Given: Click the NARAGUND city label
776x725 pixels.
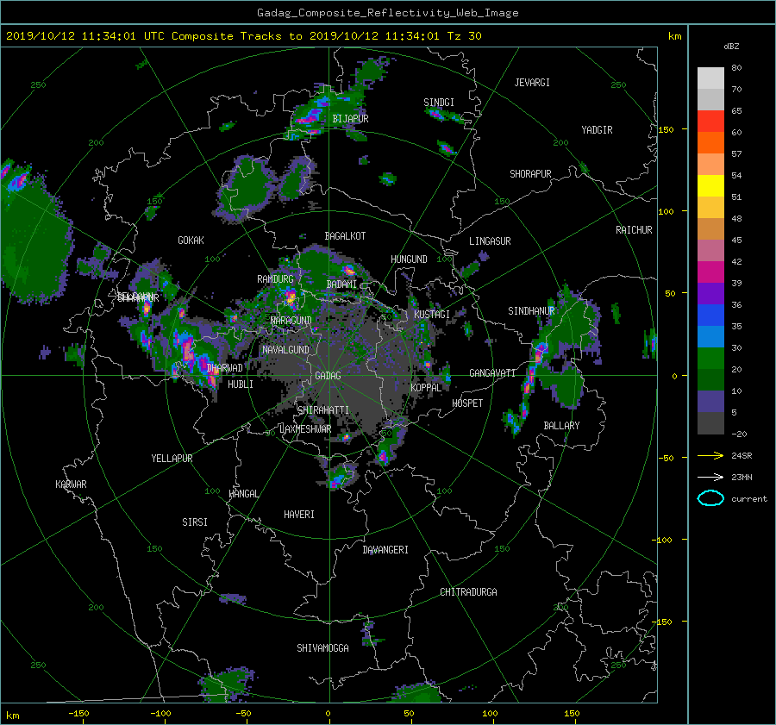Looking at the screenshot, I should click(x=291, y=320).
